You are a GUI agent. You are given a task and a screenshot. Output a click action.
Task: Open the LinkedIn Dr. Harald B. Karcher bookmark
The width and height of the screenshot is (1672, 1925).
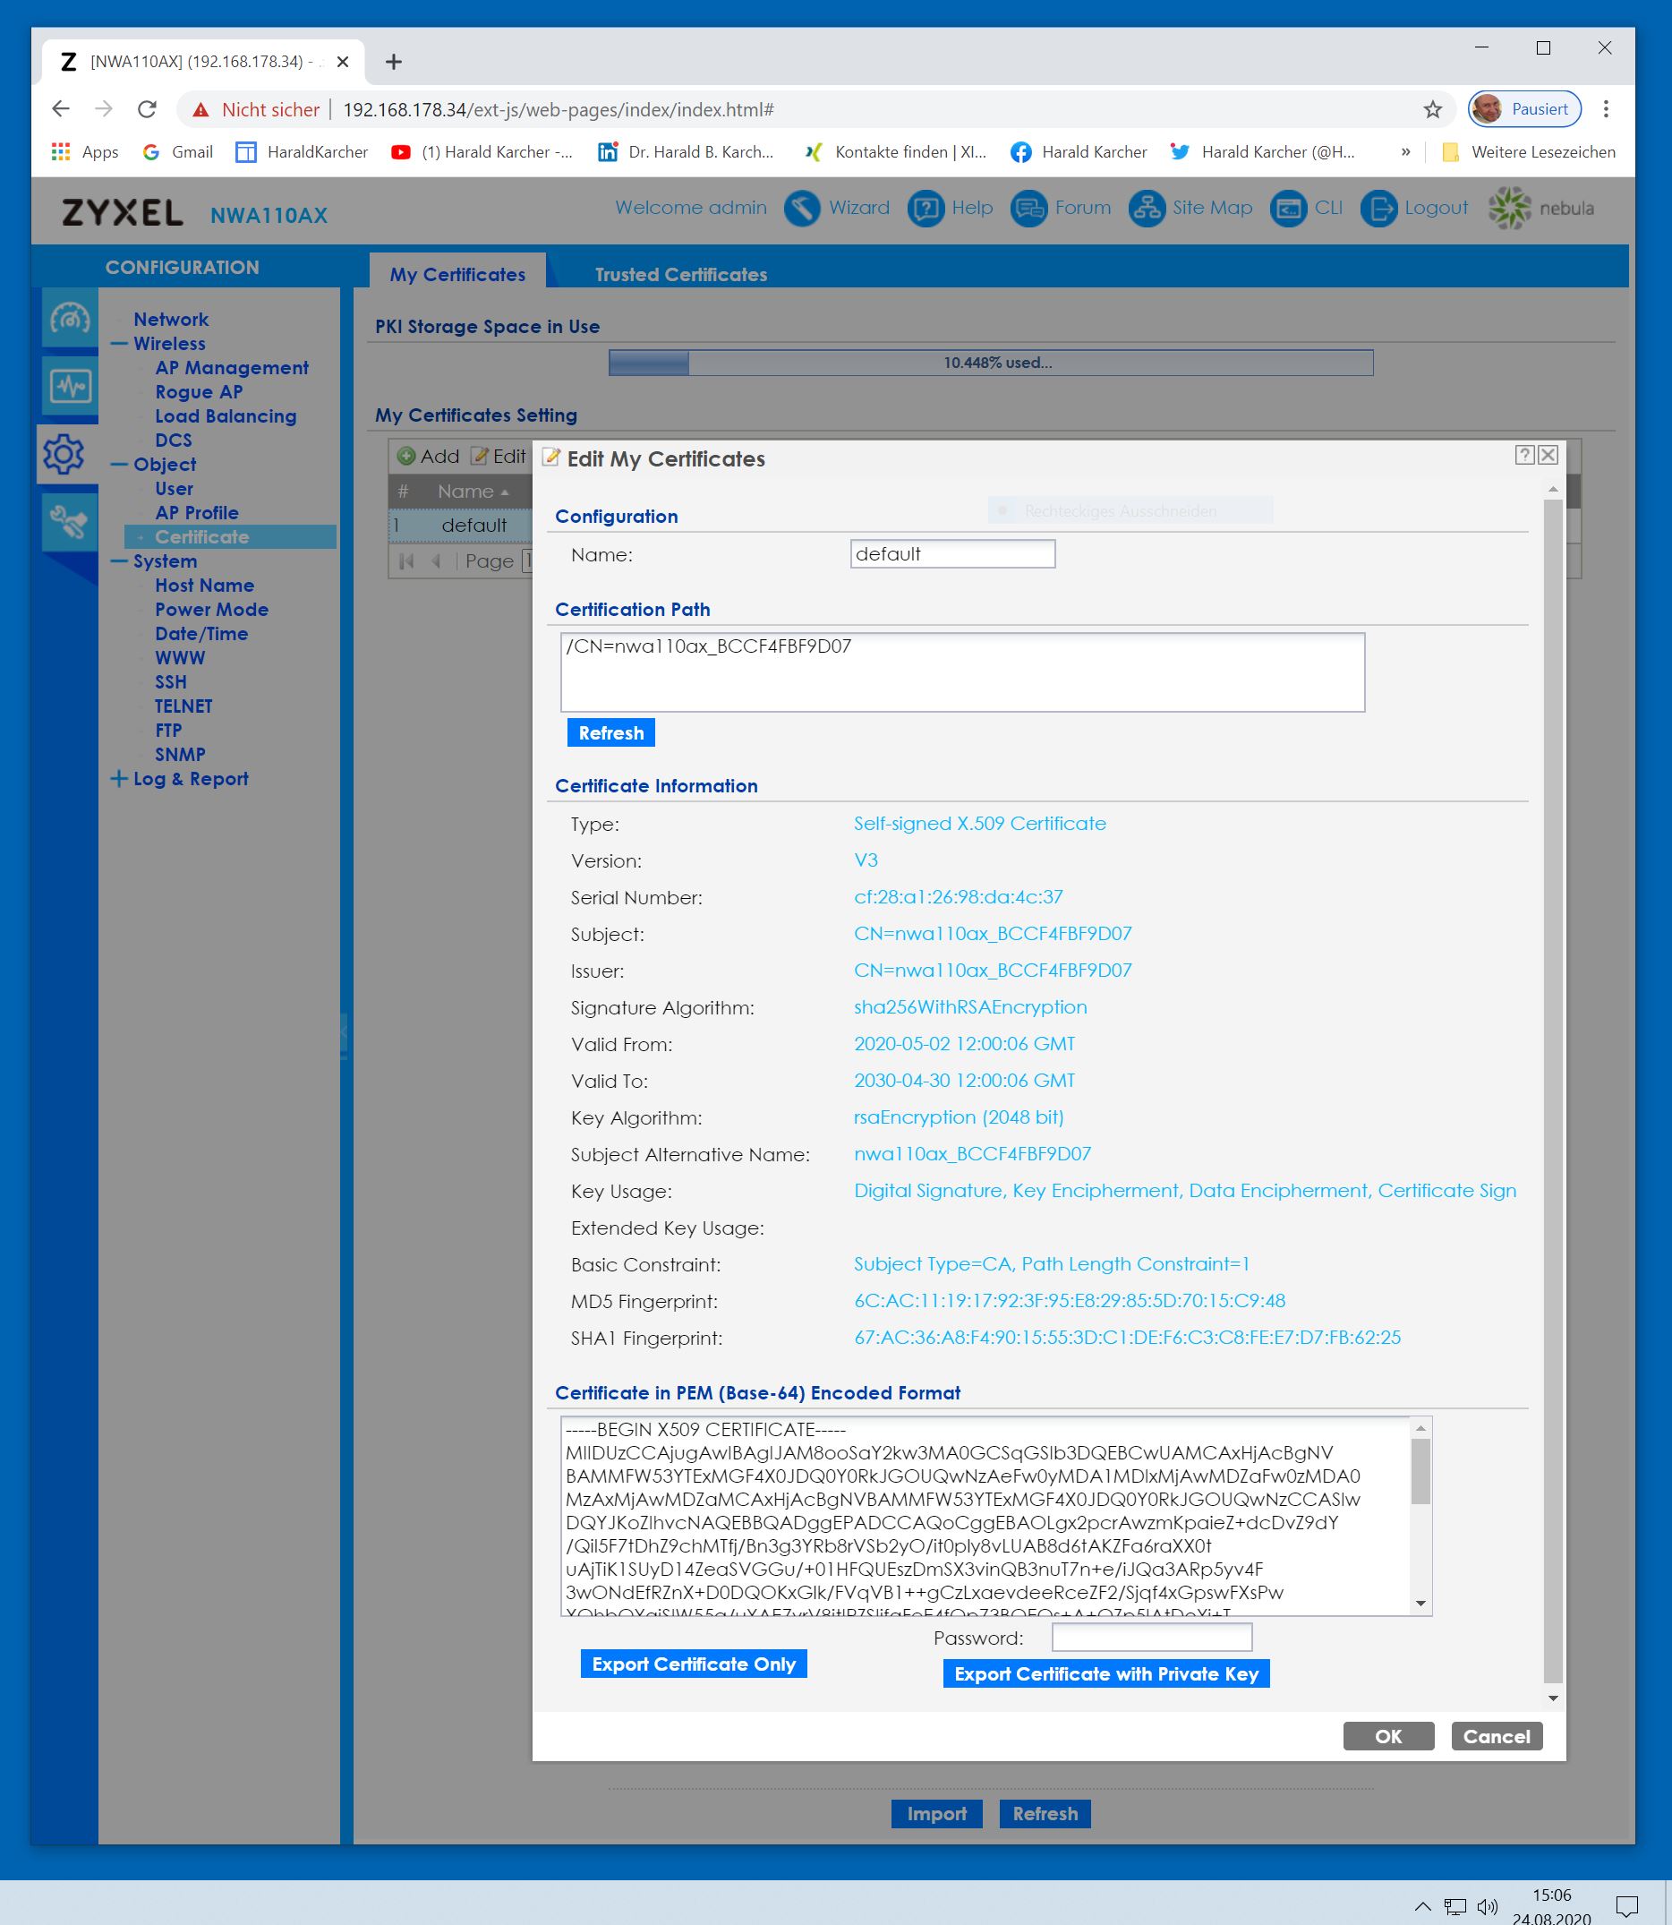point(686,152)
